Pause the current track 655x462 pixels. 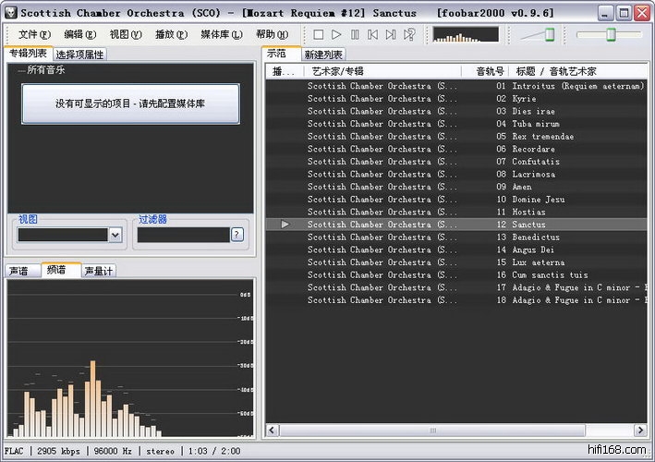pos(355,34)
